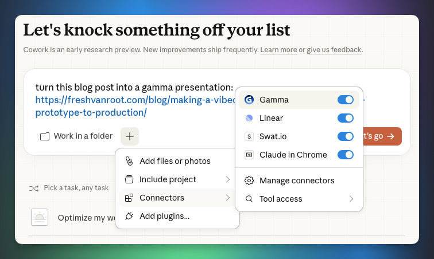434x259 pixels.
Task: Click the Manage connectors gear icon
Action: [x=249, y=180]
